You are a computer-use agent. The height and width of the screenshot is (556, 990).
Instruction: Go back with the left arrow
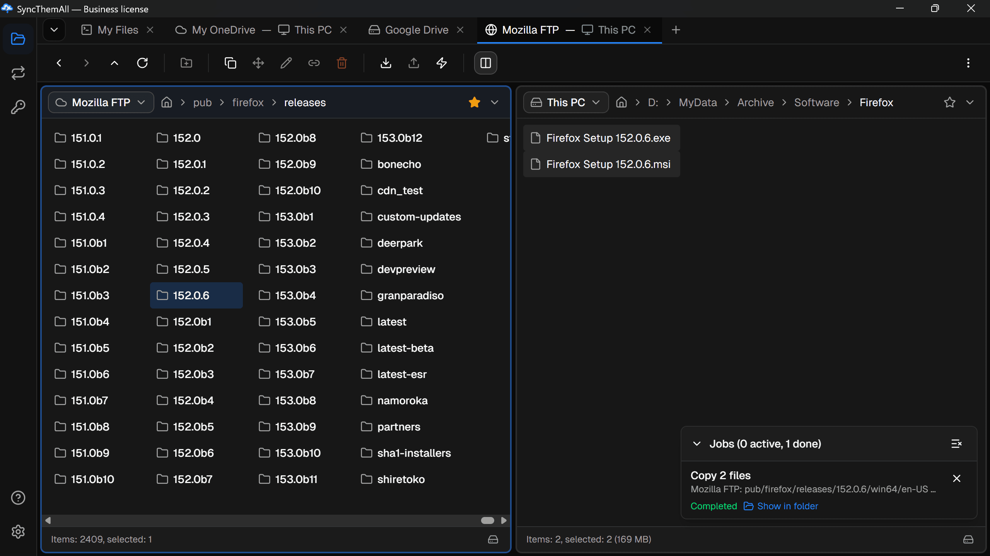(x=59, y=63)
